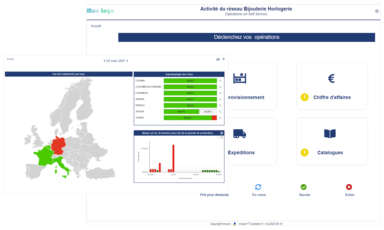Screen dimensions: 384x230
Task: Select the 'Succès' green check icon
Action: (303, 187)
